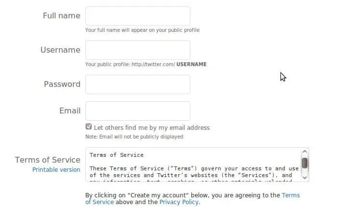
Task: Click the down arrow of Terms scrollbar
Action: tap(305, 177)
